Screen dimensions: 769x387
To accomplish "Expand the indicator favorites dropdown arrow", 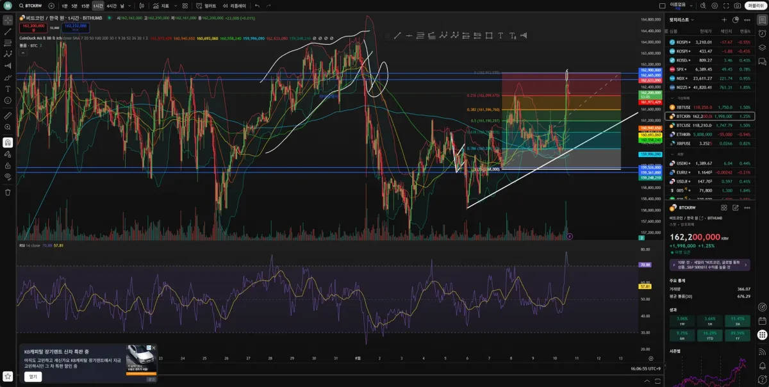I will pyautogui.click(x=175, y=6).
